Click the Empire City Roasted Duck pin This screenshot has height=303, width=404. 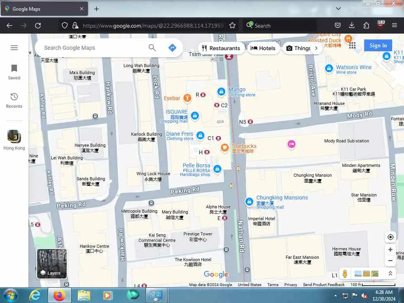(348, 39)
